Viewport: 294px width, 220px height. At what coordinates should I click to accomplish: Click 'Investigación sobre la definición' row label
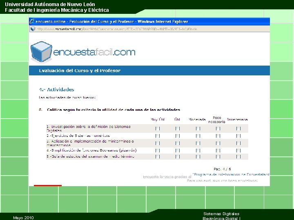[89, 128]
